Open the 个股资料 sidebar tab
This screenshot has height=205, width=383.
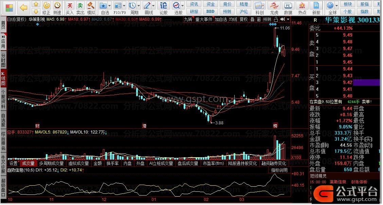[3, 99]
